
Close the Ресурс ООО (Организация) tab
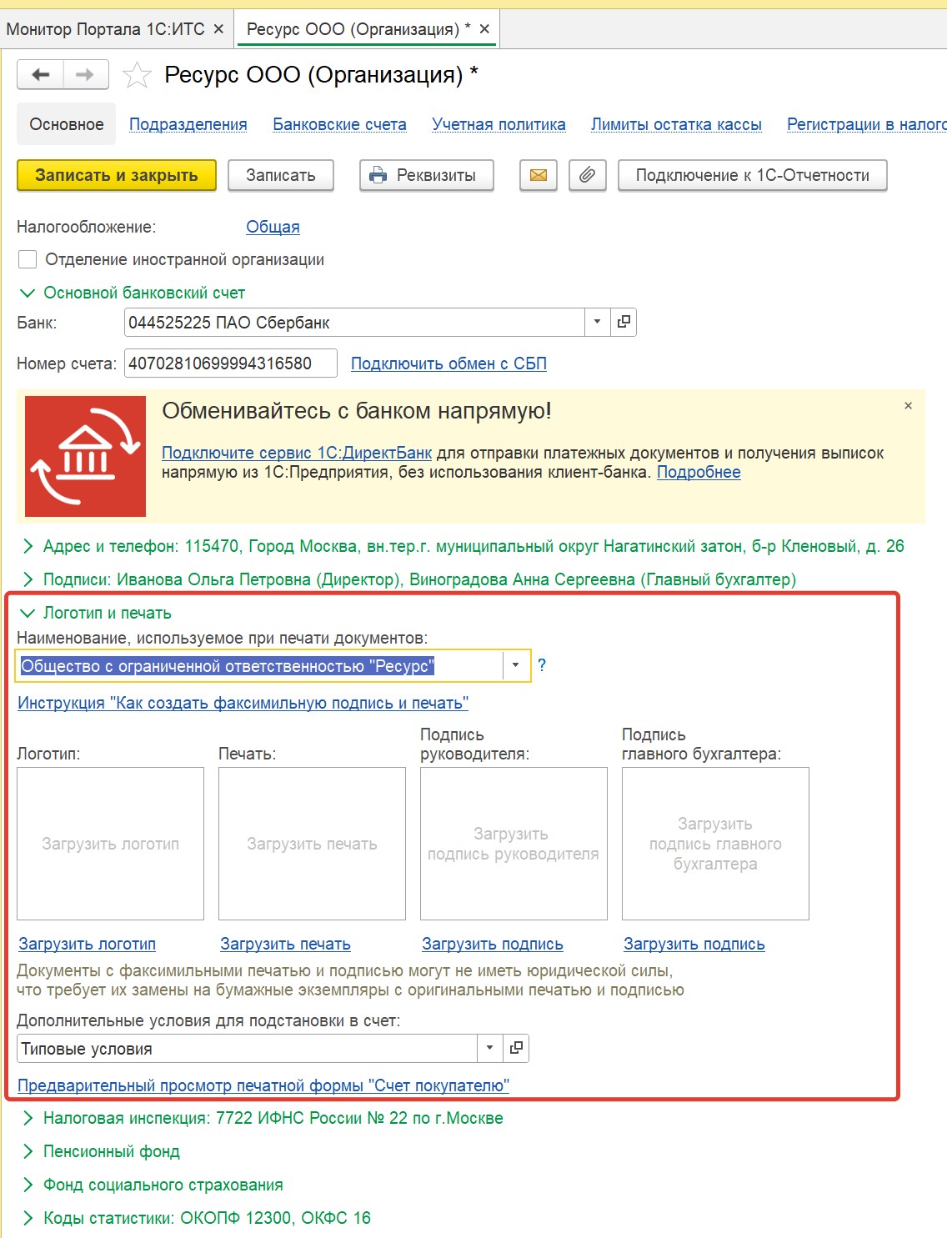point(484,29)
